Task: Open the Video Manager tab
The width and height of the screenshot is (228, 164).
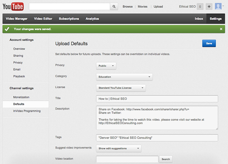Action: [x=17, y=19]
